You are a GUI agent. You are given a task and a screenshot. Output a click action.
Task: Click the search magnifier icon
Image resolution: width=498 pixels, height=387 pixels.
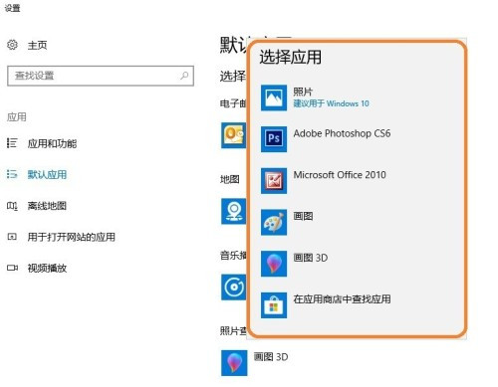click(184, 76)
